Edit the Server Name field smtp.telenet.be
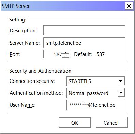135x134 pixels. click(x=84, y=43)
